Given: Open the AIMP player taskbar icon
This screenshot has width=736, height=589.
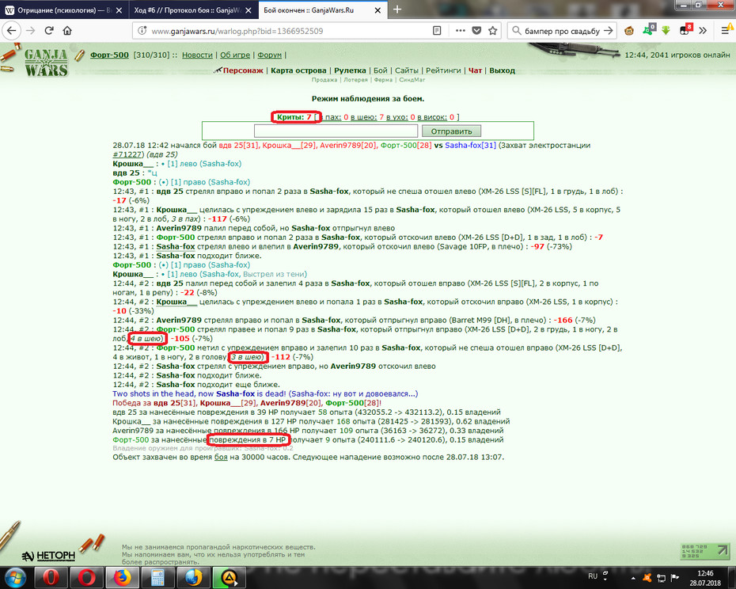Looking at the screenshot, I should click(x=229, y=577).
